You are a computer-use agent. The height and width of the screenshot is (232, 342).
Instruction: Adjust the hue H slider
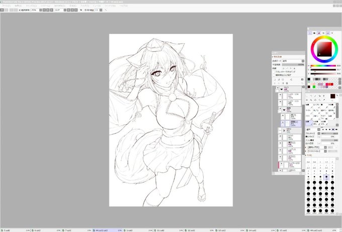click(x=323, y=66)
